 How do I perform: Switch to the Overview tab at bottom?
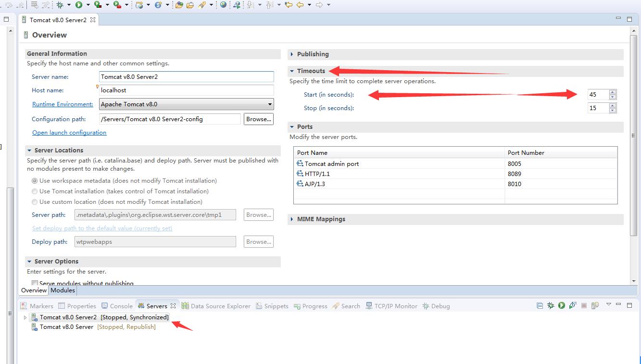(34, 290)
